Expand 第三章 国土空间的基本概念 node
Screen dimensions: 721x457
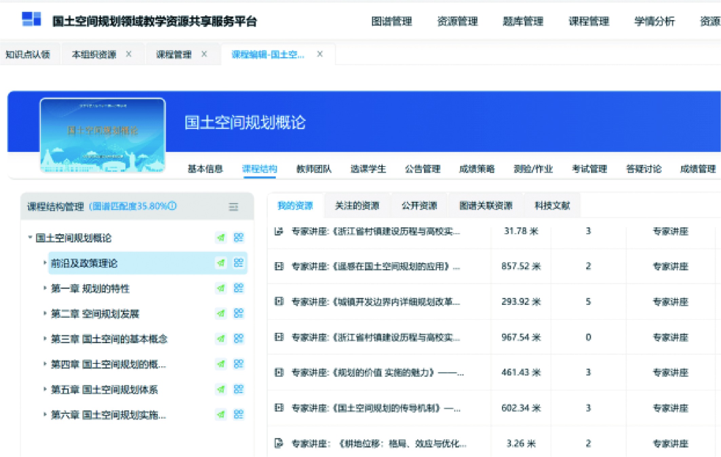(x=44, y=338)
